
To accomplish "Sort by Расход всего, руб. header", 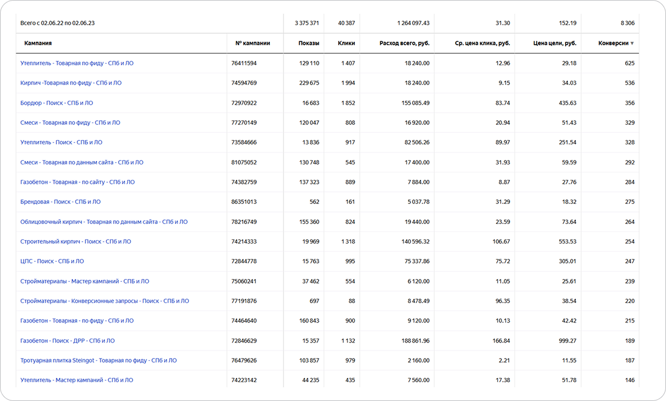I will point(404,44).
